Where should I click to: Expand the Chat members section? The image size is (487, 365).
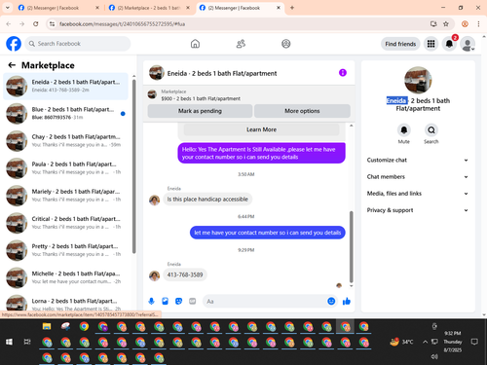(418, 177)
